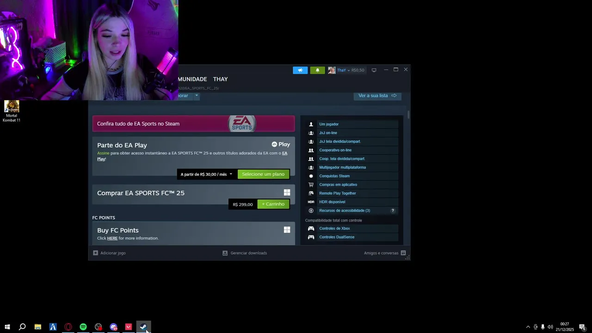The width and height of the screenshot is (592, 333).
Task: Show hidden system tray icons
Action: [x=528, y=327]
